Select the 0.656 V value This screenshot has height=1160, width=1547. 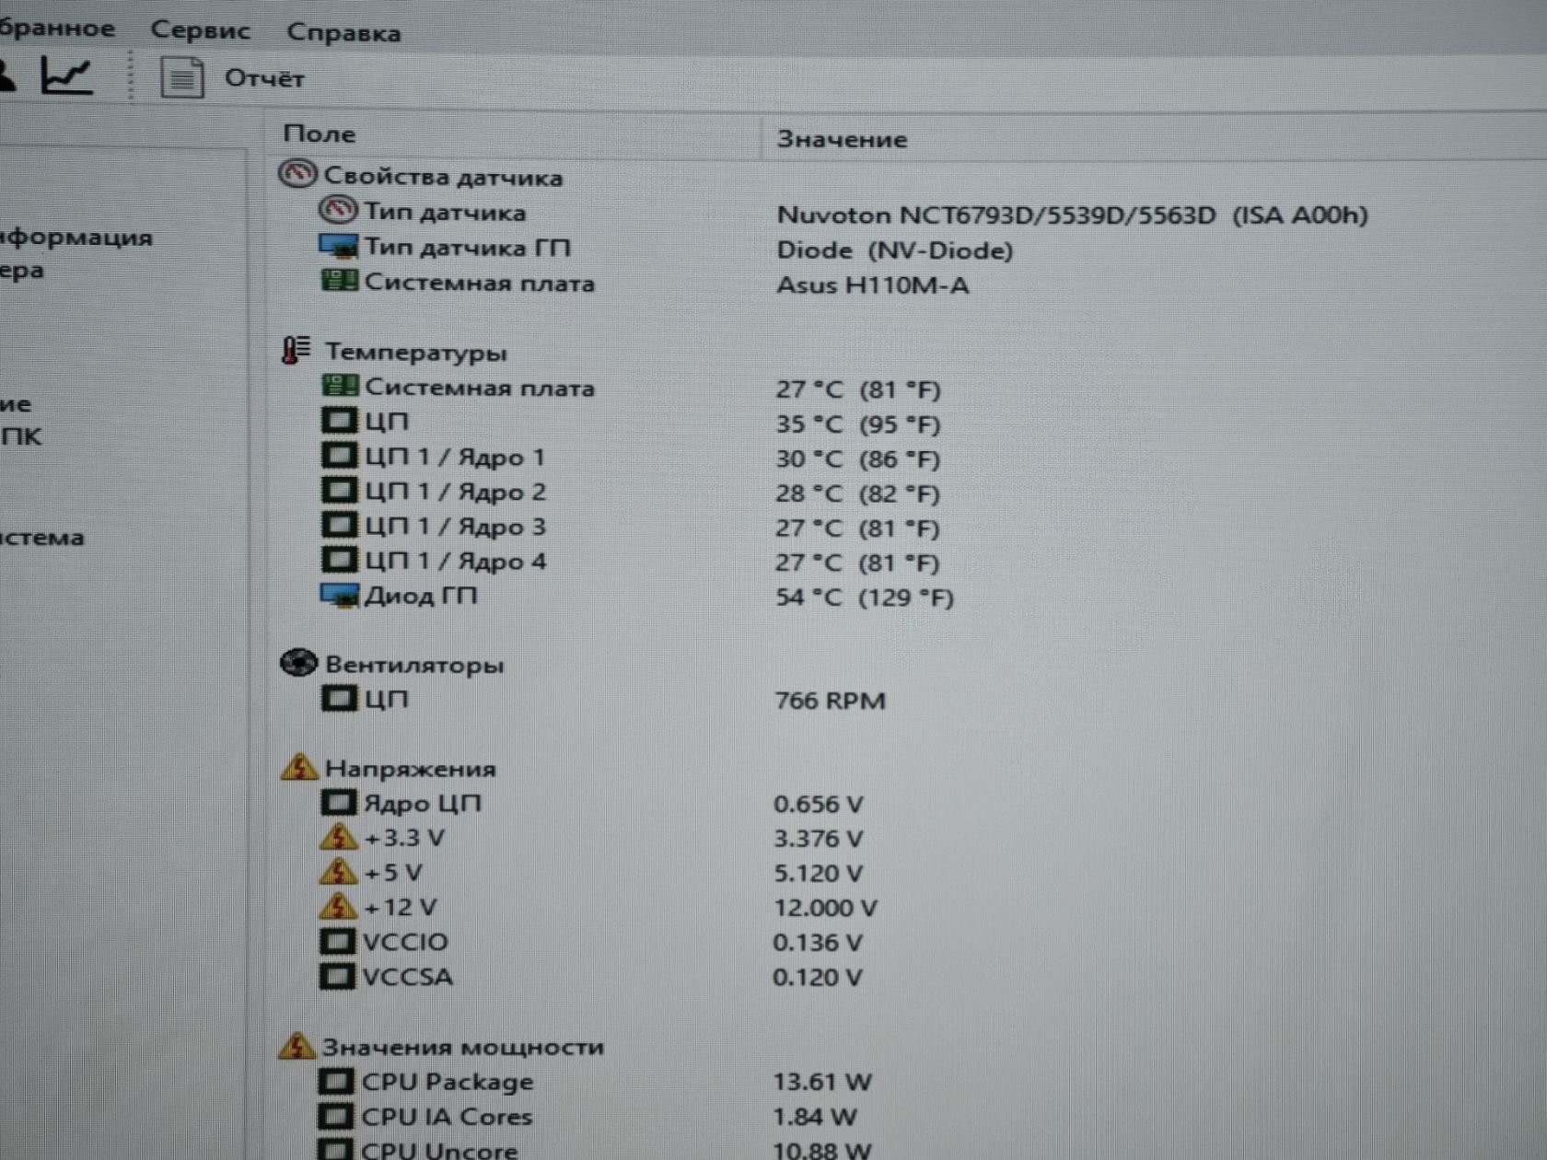pos(818,805)
